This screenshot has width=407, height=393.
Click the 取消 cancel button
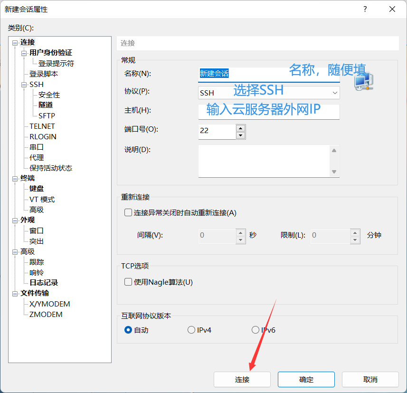point(370,380)
